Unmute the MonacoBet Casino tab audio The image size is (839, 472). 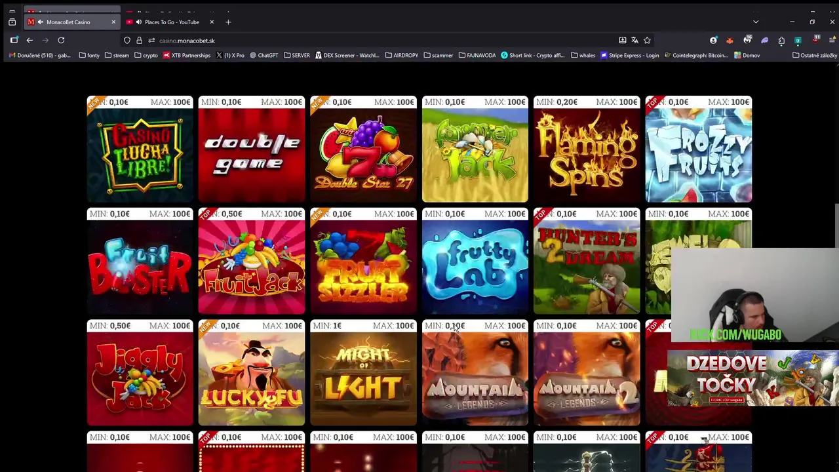41,22
